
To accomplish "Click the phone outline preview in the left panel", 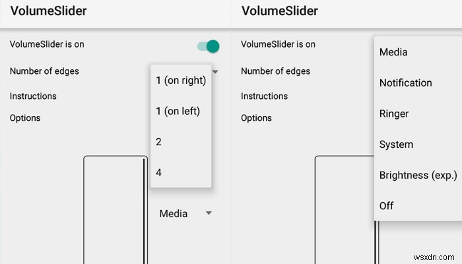I will pyautogui.click(x=115, y=210).
